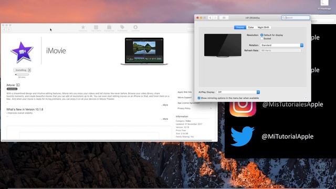The image size is (336, 189).
Task: Open the iMovie Support link
Action: (x=185, y=98)
